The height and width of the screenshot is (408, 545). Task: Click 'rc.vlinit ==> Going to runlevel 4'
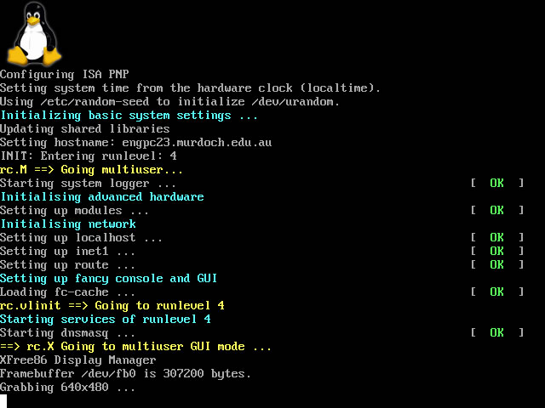click(x=112, y=305)
